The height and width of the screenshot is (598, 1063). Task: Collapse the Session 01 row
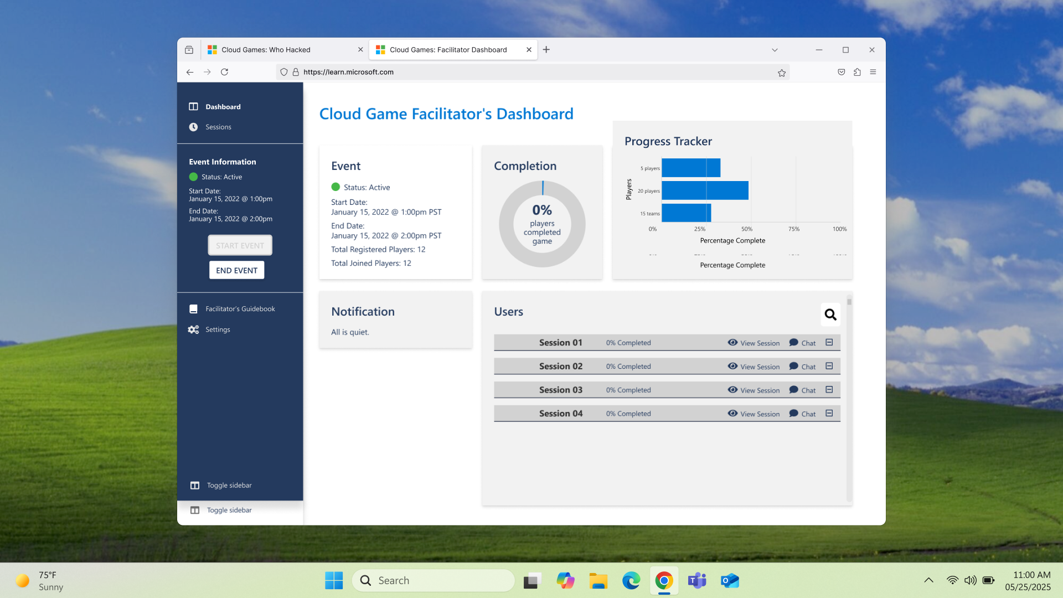(x=829, y=343)
